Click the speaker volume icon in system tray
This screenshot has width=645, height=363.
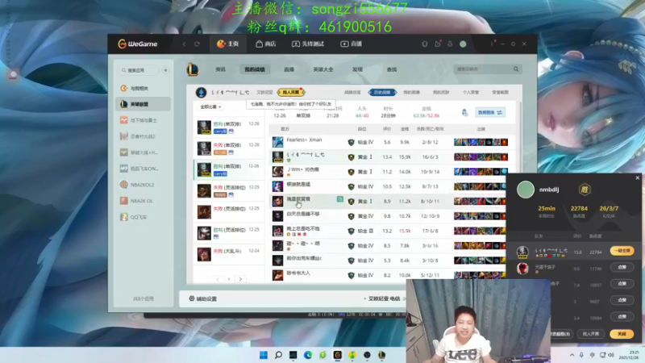(x=611, y=355)
